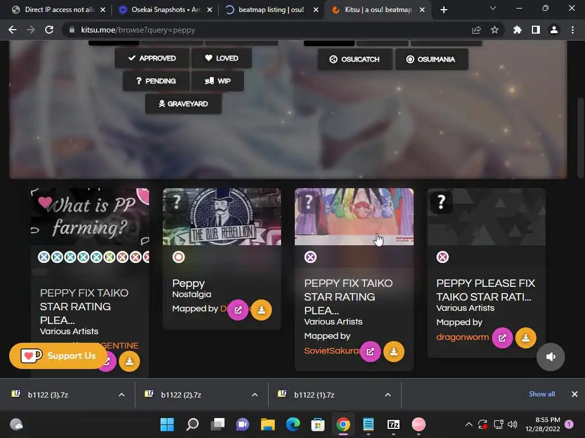Toggle the Graveyard status filter

click(x=183, y=104)
